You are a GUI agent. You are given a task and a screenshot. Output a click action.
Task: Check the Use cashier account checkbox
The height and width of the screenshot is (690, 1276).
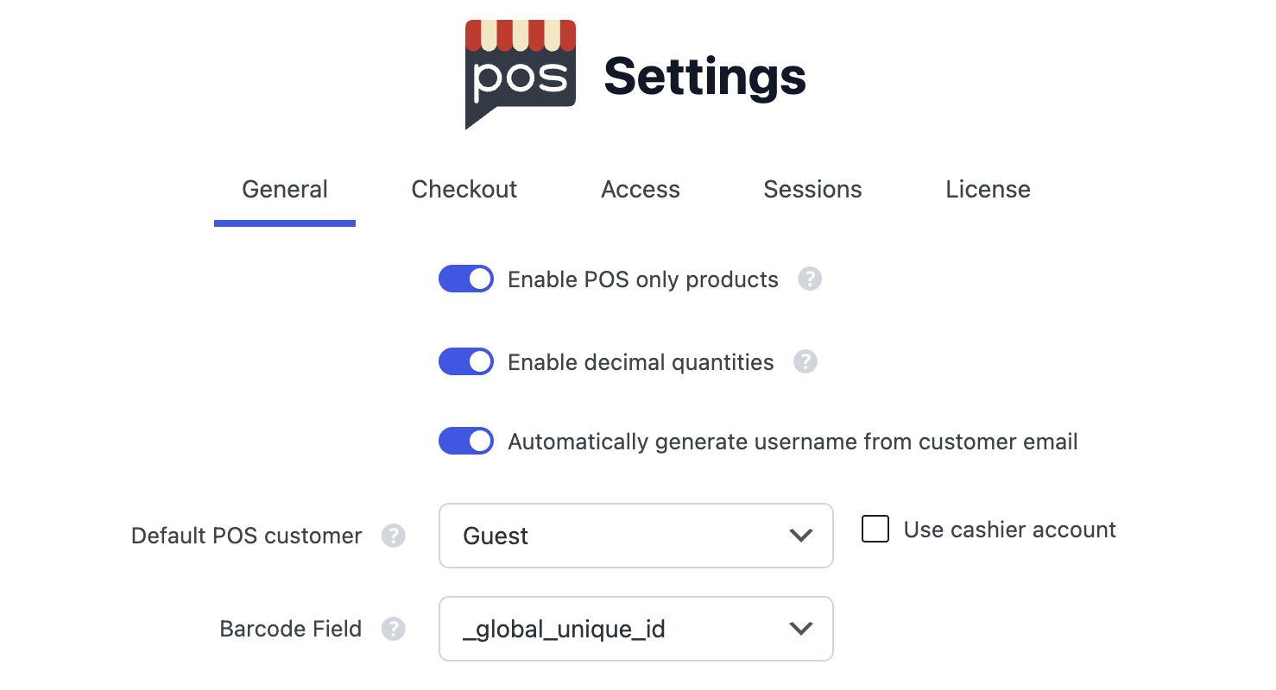pos(875,529)
